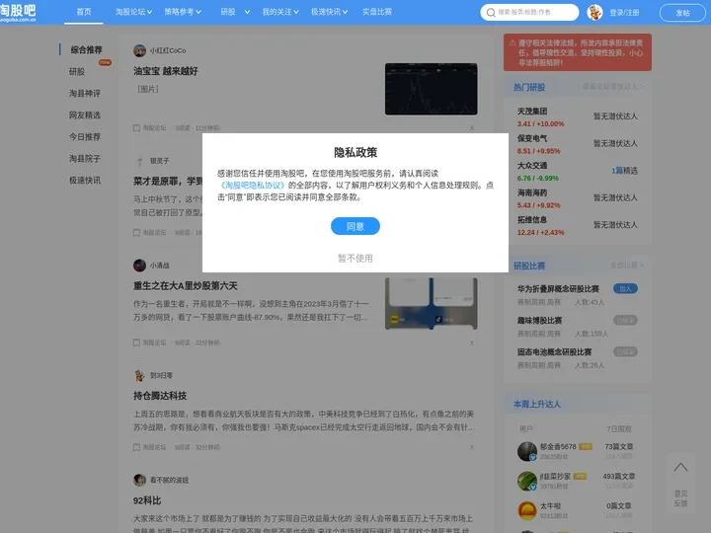
Task: Click the chevron next to 研股 in navbar
Action: [x=247, y=12]
